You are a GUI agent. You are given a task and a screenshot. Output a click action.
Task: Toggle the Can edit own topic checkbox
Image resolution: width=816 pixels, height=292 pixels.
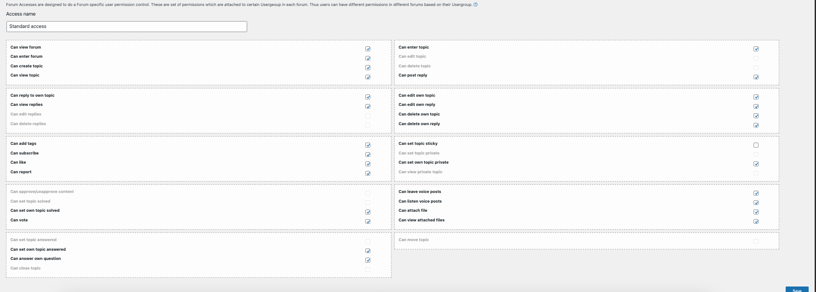coord(756,97)
